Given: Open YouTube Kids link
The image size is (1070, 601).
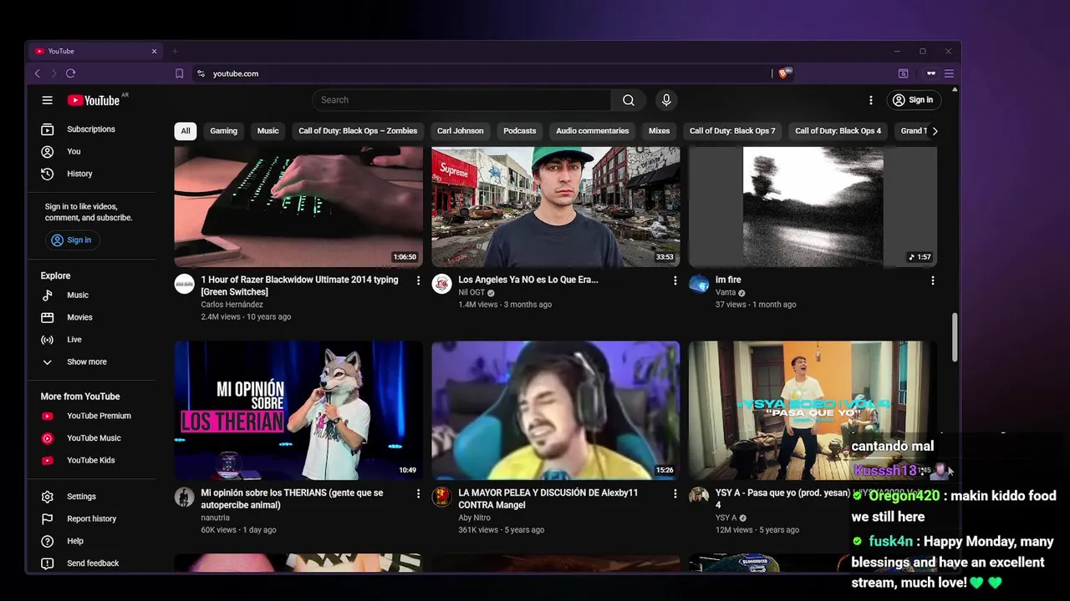Looking at the screenshot, I should (x=91, y=460).
